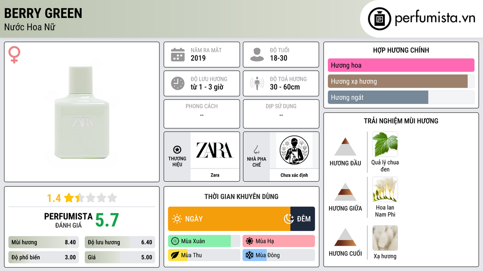Open the Quả lý chua đen note image
This screenshot has height=271, width=483.
click(385, 144)
